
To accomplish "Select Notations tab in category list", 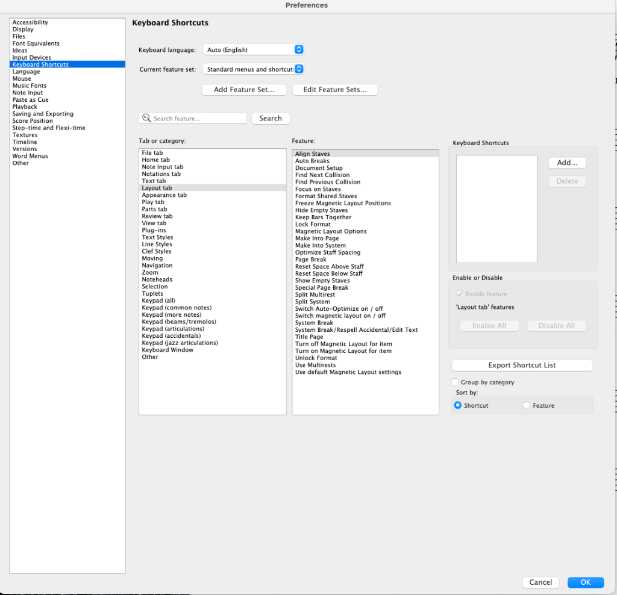I will pyautogui.click(x=161, y=174).
